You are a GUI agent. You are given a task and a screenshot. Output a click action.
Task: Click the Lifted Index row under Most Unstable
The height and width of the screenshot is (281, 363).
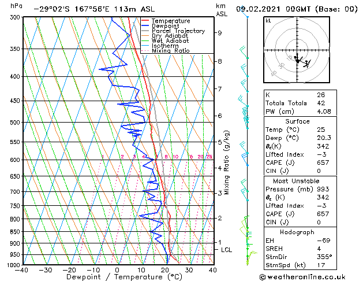pos(300,206)
